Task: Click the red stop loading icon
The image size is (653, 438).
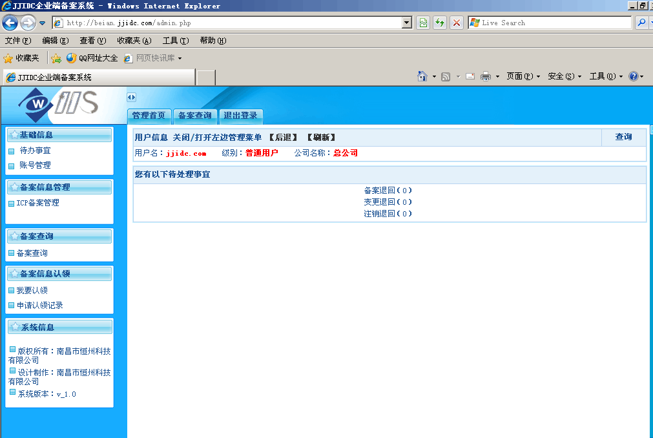Action: (457, 23)
